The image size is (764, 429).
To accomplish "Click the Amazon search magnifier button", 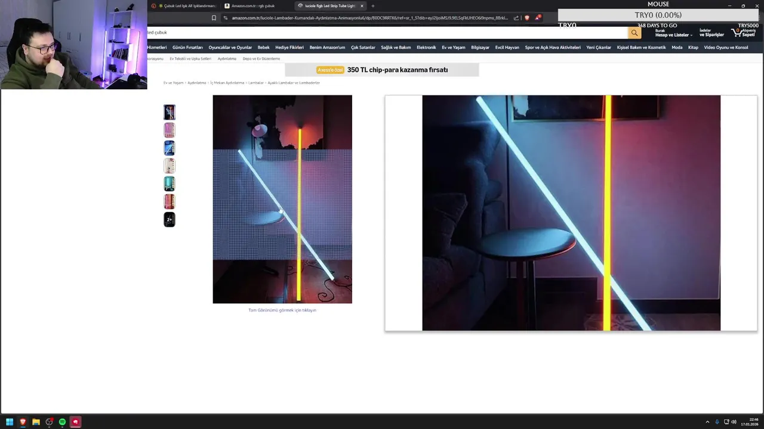I will point(634,33).
